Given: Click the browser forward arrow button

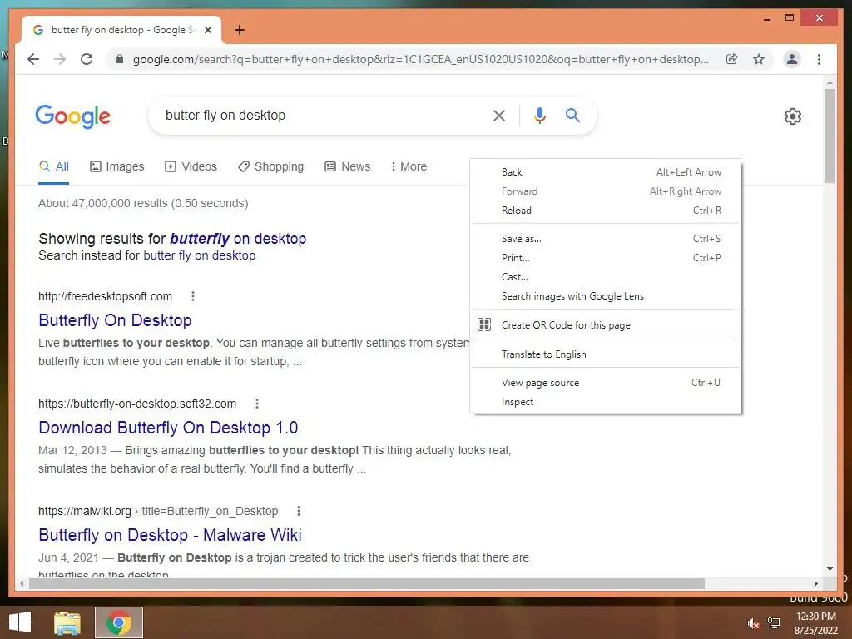Looking at the screenshot, I should pos(60,59).
